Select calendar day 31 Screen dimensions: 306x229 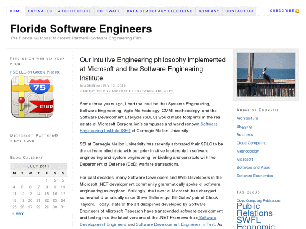click(63, 207)
